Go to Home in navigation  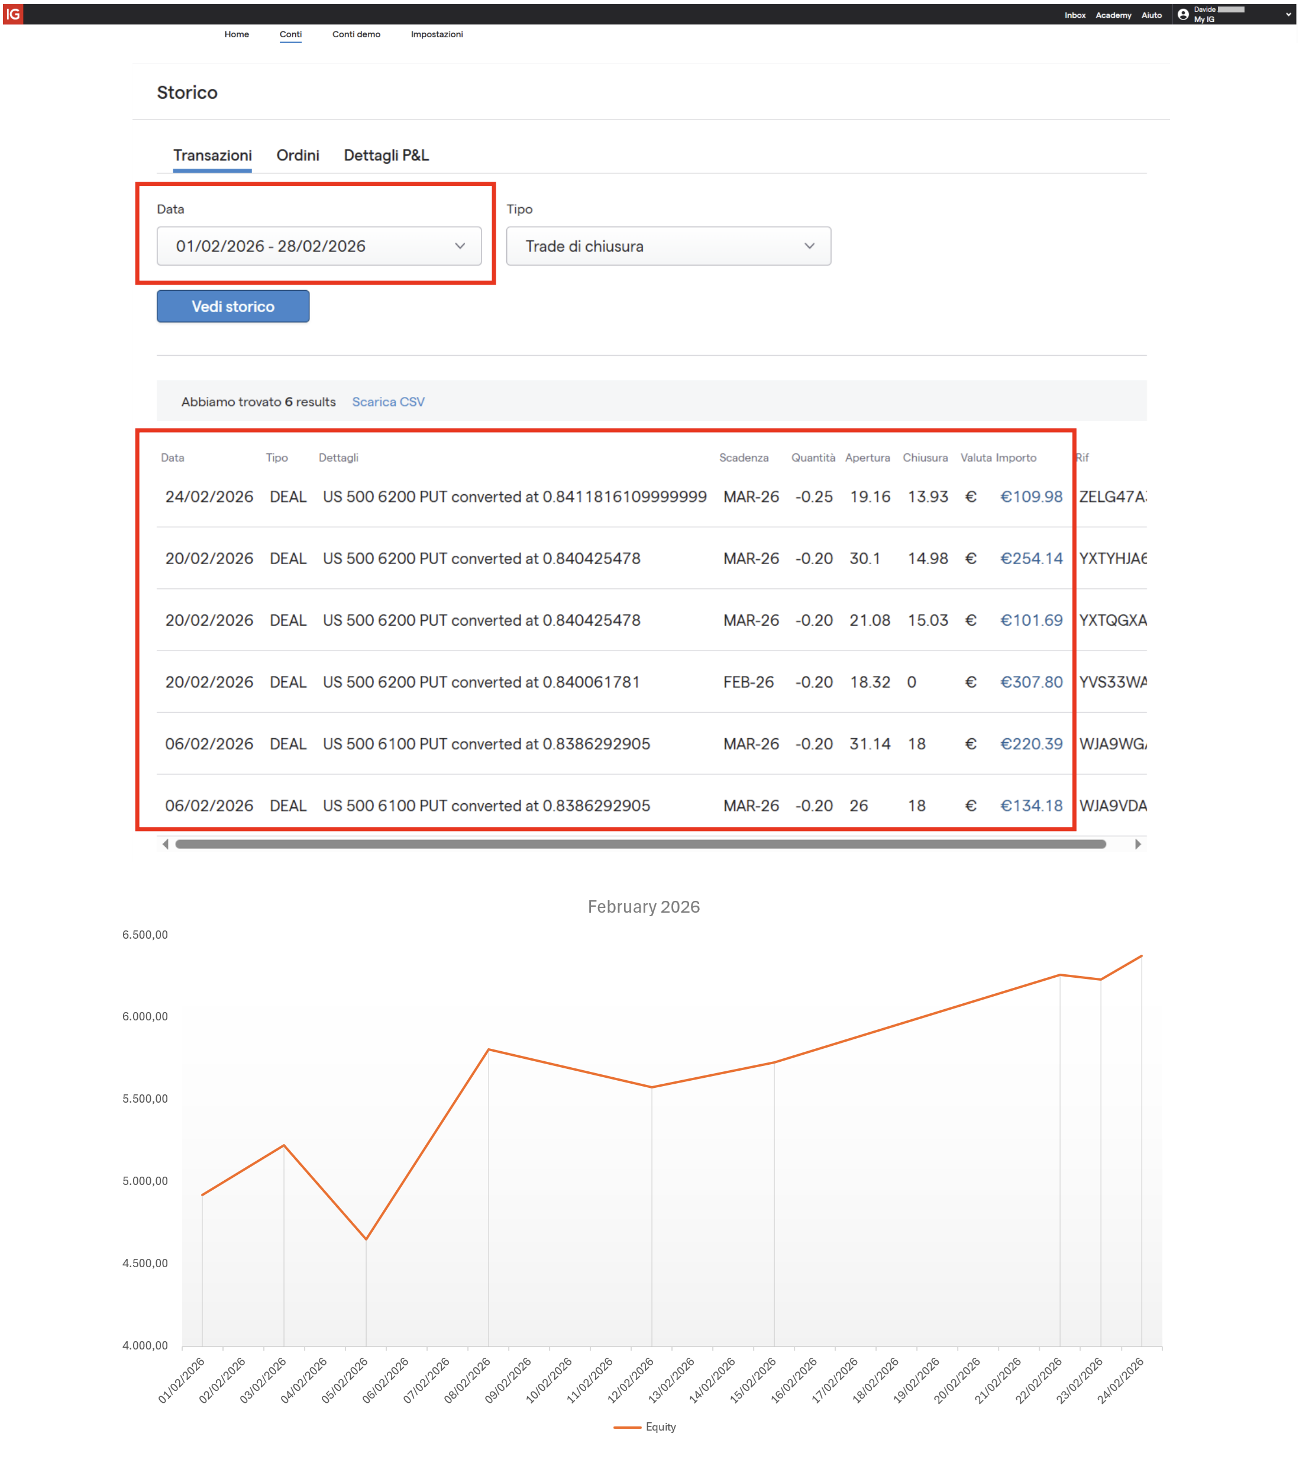[x=236, y=34]
